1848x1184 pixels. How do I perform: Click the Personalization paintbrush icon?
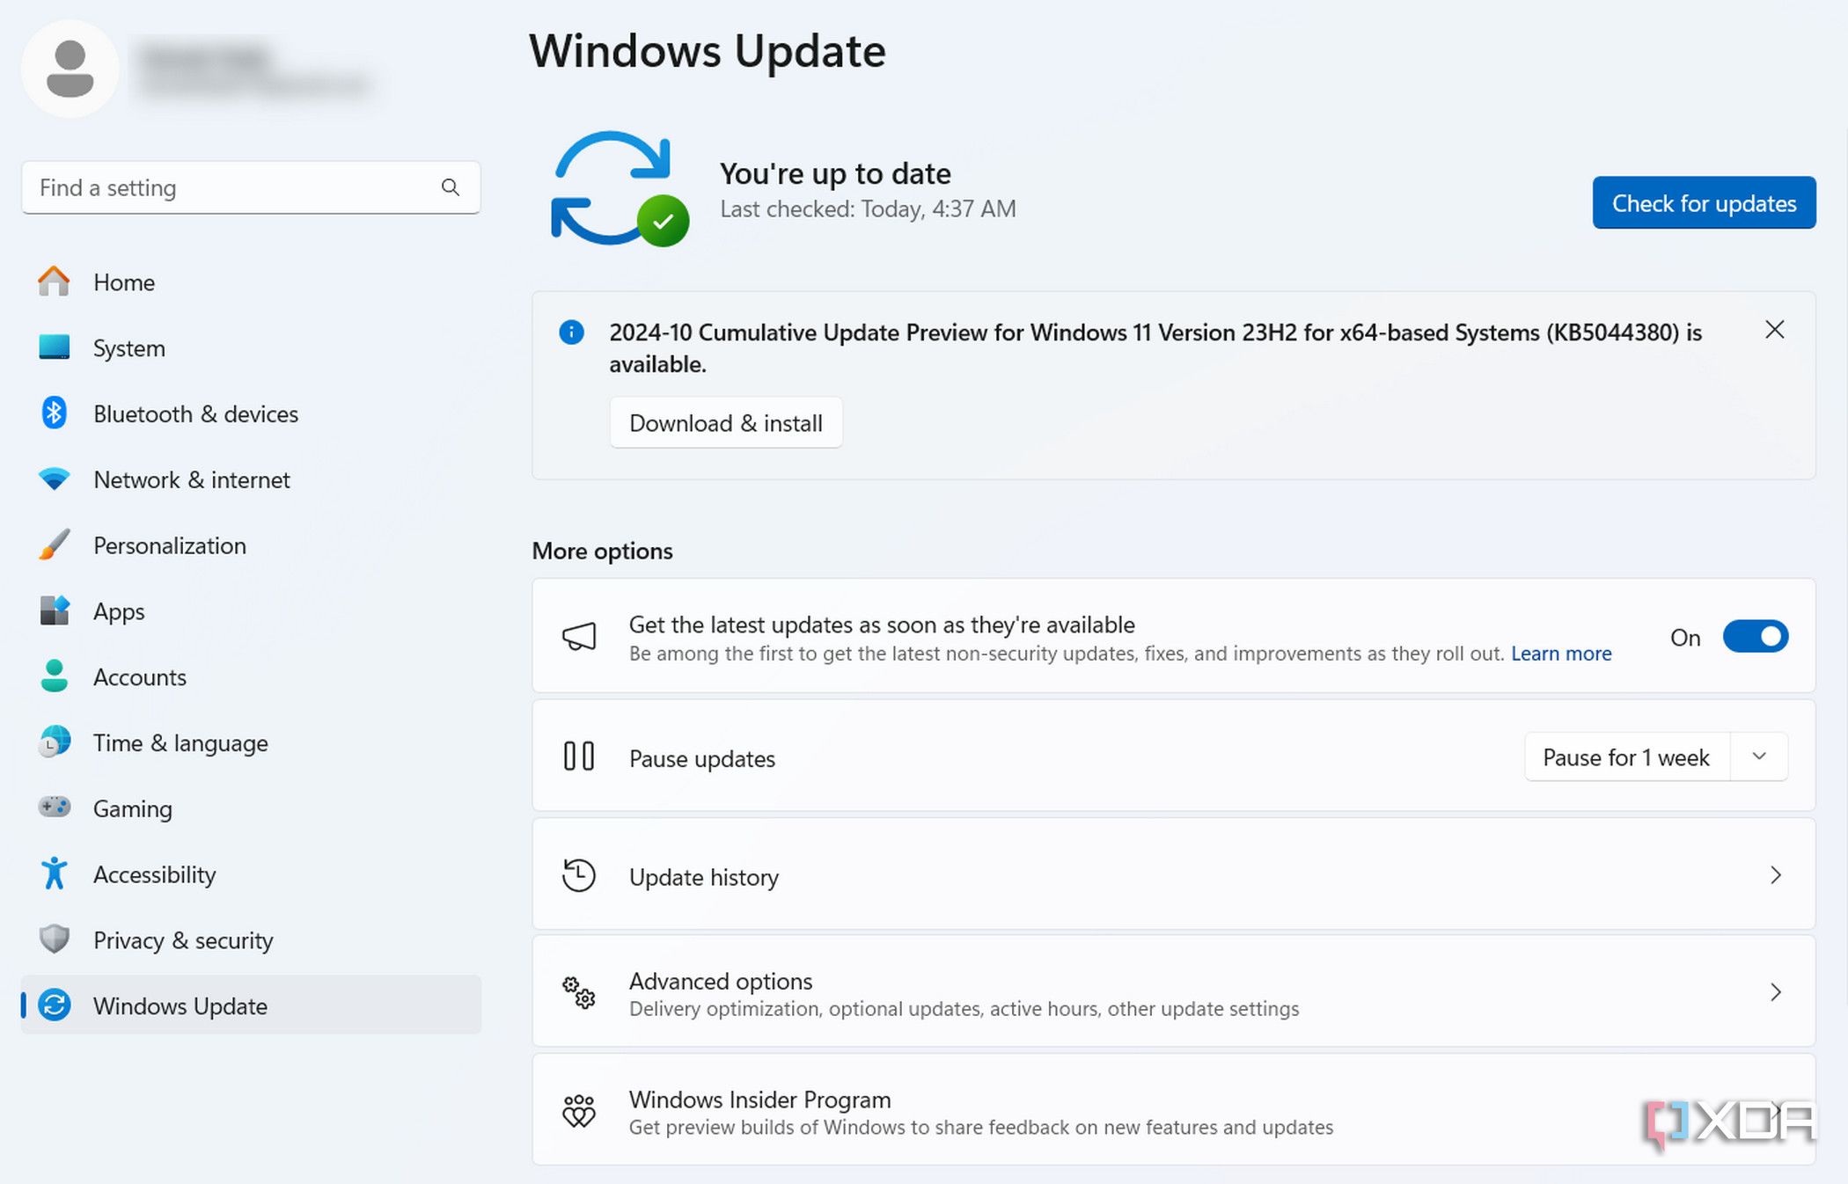coord(54,544)
